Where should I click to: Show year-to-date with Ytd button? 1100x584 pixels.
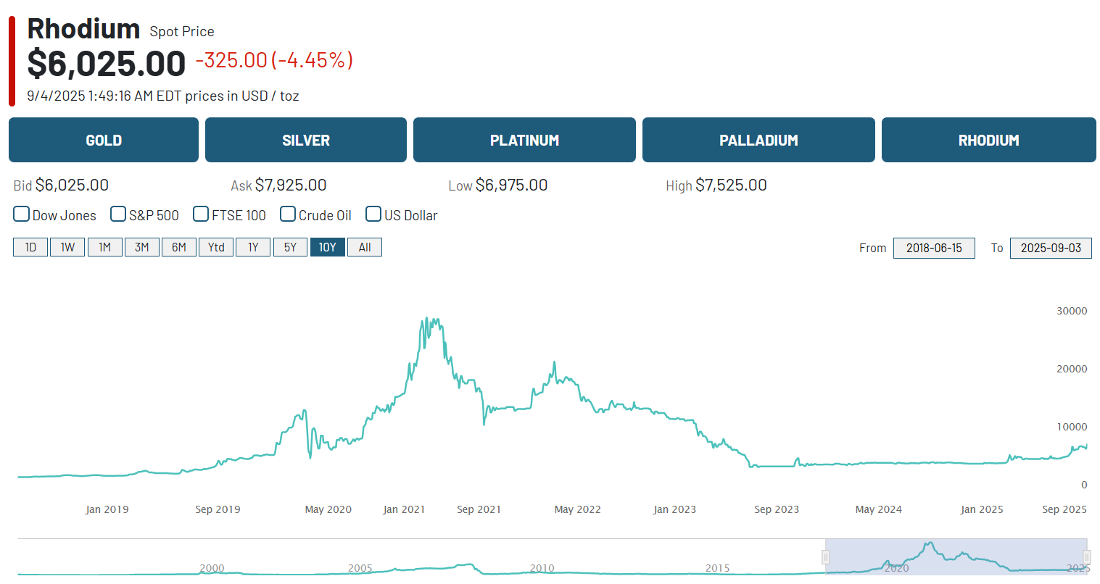click(216, 247)
